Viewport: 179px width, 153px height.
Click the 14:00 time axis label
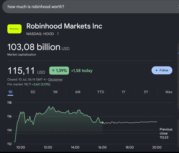click(75, 147)
